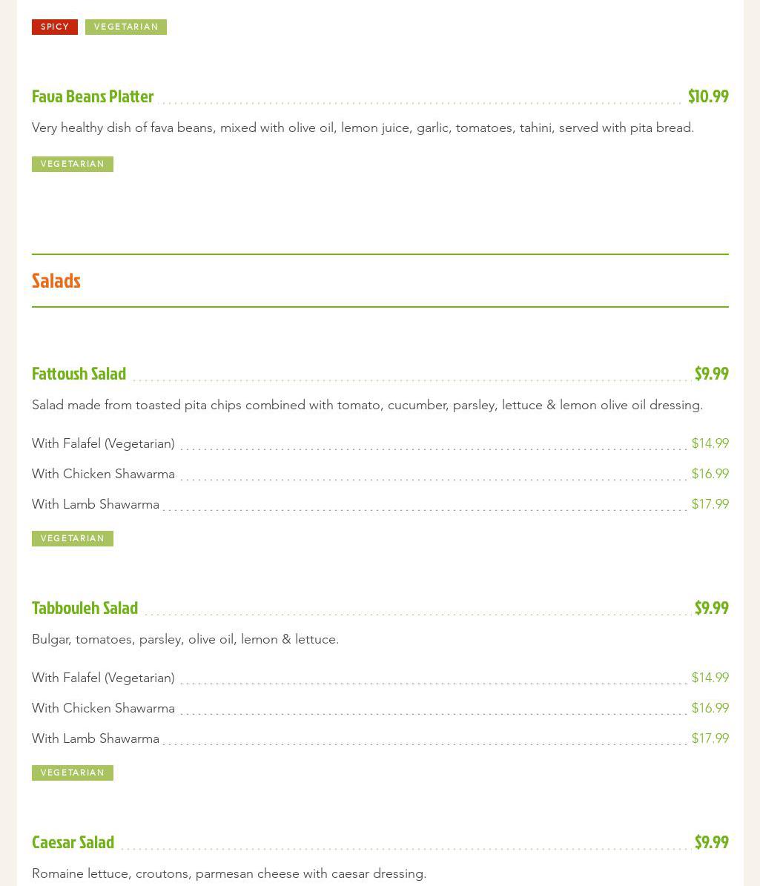Click the VEGETARIAN tag under Fattoush Salad
The height and width of the screenshot is (886, 760).
(73, 538)
